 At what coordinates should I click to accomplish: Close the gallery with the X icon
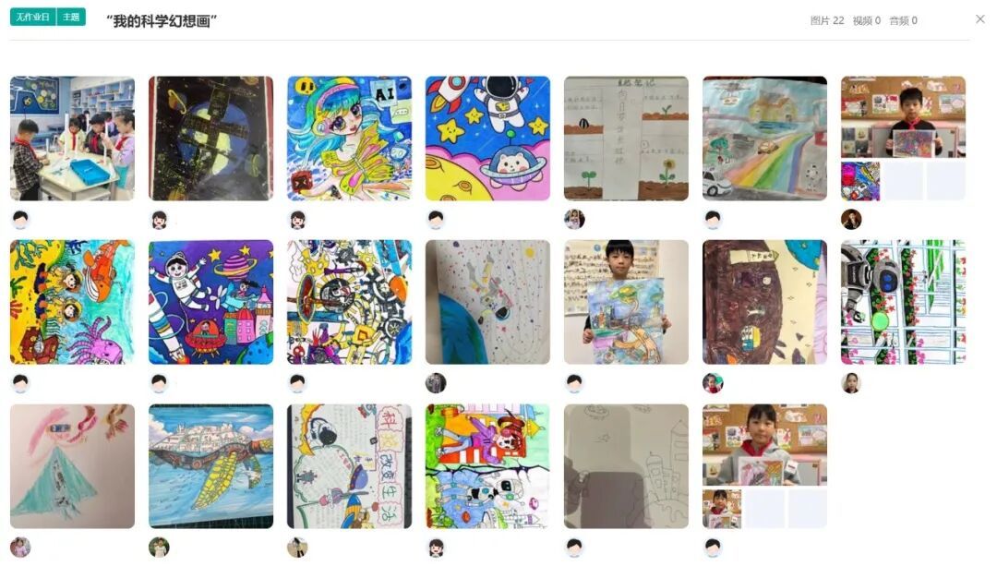point(979,19)
